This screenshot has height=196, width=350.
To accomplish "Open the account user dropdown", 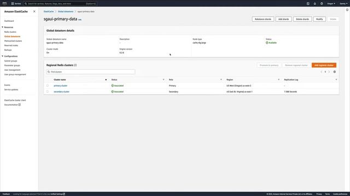I will coord(343,4).
